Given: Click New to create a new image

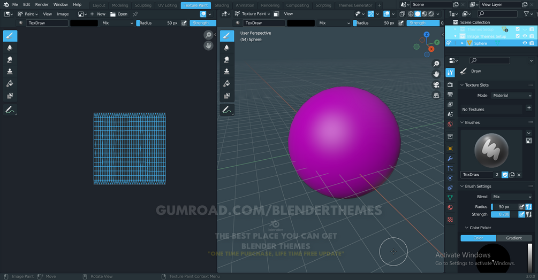Looking at the screenshot, I should (x=98, y=14).
